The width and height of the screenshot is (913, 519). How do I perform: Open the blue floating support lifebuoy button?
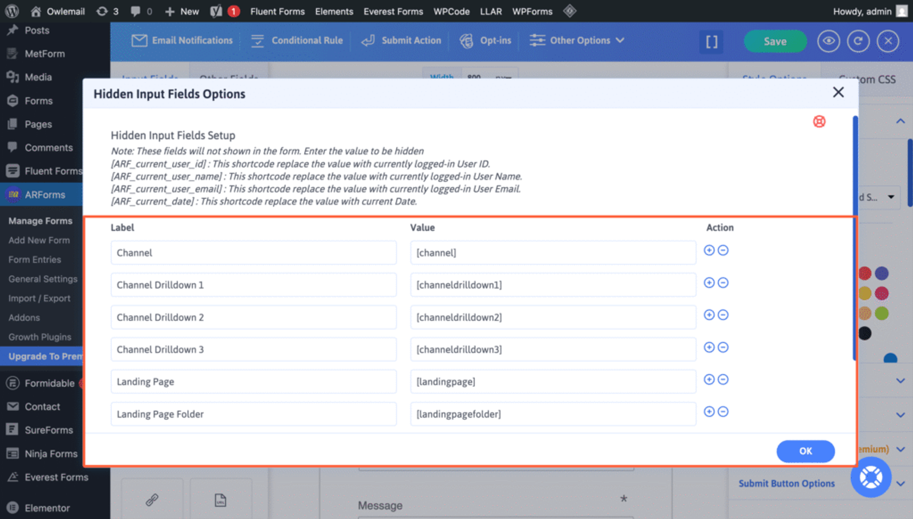871,477
